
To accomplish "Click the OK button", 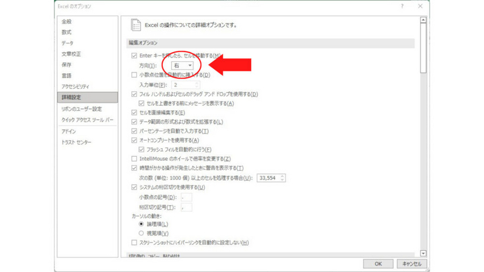I will 378,264.
